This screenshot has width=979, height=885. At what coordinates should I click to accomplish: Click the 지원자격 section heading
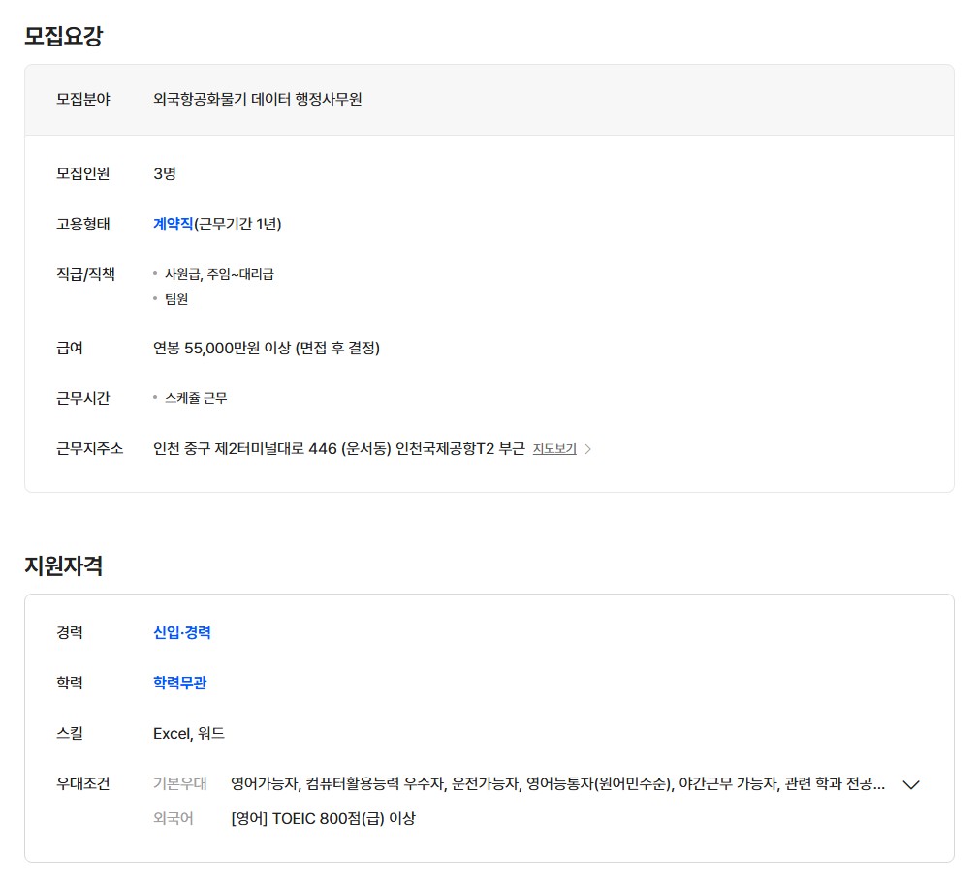tap(64, 566)
